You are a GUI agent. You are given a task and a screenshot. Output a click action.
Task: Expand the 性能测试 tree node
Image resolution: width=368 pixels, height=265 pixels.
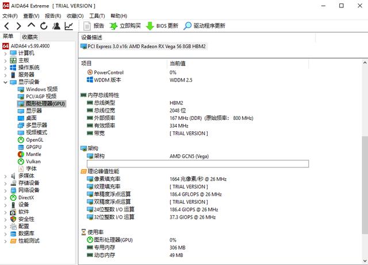coord(5,241)
